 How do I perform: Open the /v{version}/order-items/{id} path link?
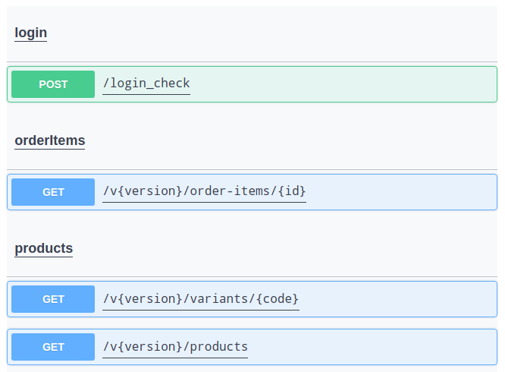[x=204, y=191]
